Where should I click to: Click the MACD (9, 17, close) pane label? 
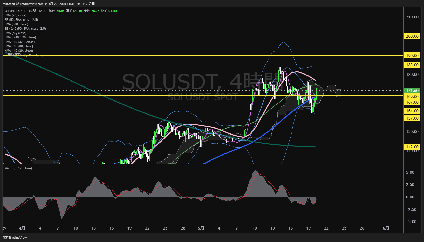18,168
